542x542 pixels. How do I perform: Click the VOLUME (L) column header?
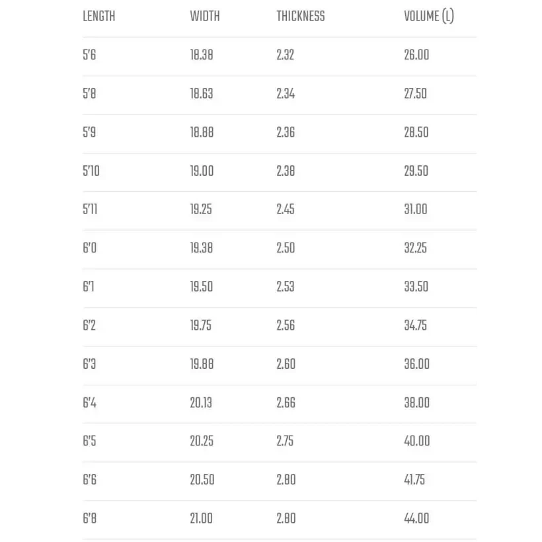tap(428, 17)
